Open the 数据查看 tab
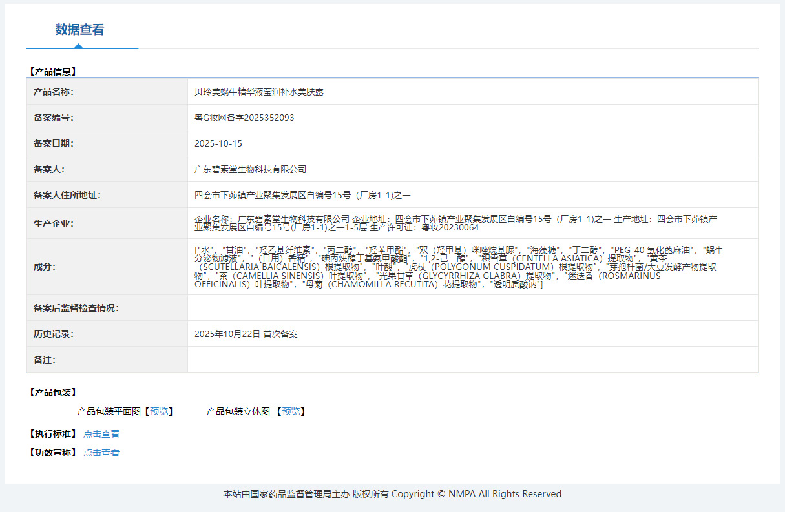 point(79,30)
